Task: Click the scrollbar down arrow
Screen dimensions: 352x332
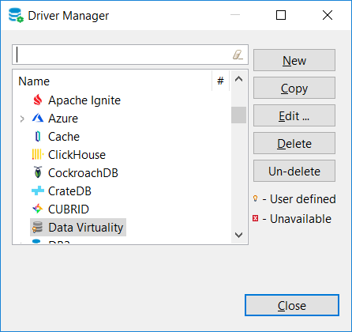Action: click(x=238, y=235)
